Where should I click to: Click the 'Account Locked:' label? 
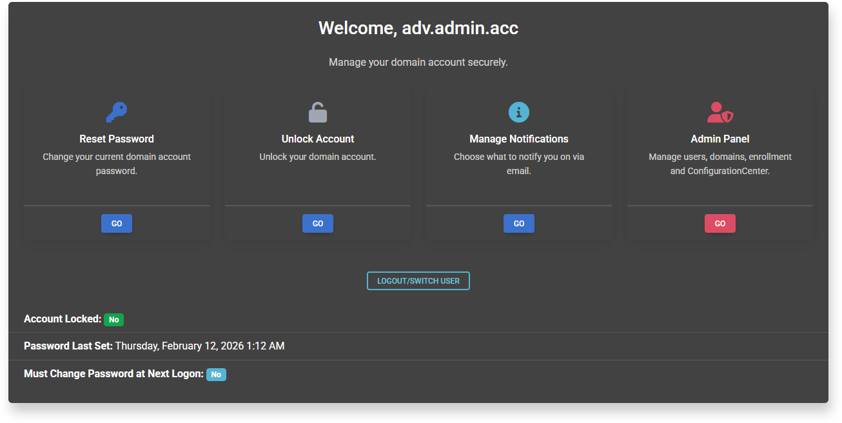pos(63,319)
